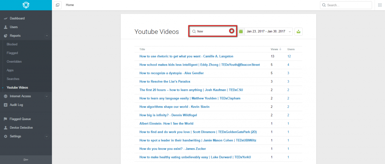Click the Reports pie chart icon
This screenshot has height=164, width=385.
pyautogui.click(x=5, y=36)
